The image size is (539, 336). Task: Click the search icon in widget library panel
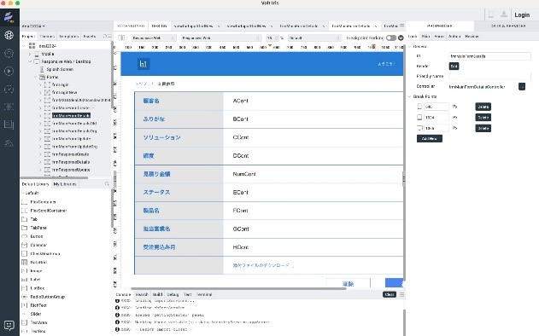pyautogui.click(x=107, y=184)
